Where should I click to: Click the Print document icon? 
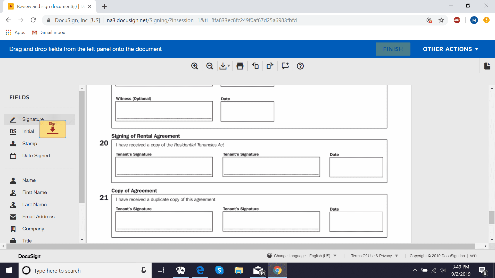coord(240,66)
